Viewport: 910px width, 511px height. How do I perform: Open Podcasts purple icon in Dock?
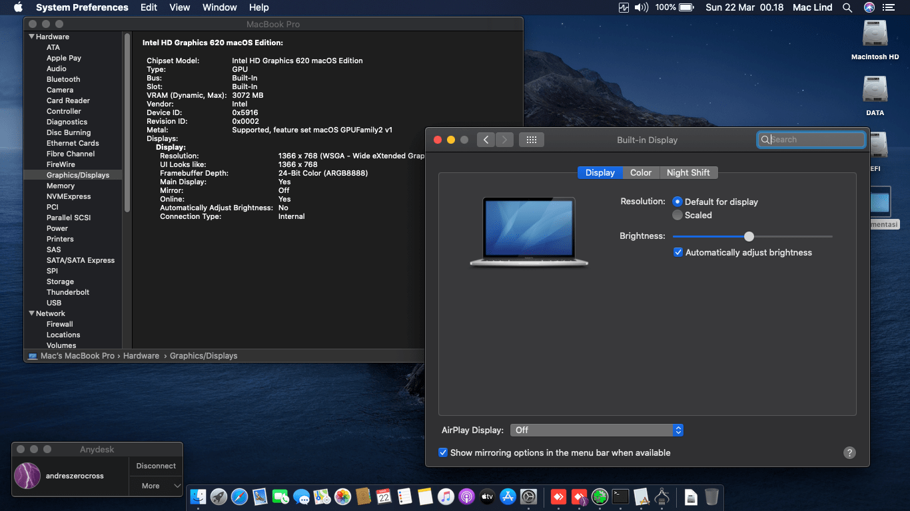coord(466,496)
